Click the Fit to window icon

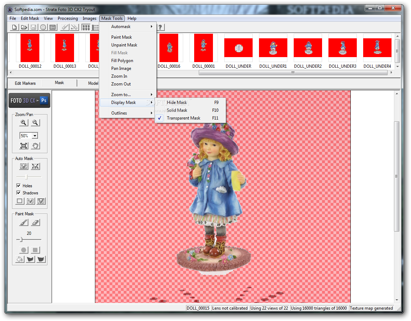[x=24, y=146]
